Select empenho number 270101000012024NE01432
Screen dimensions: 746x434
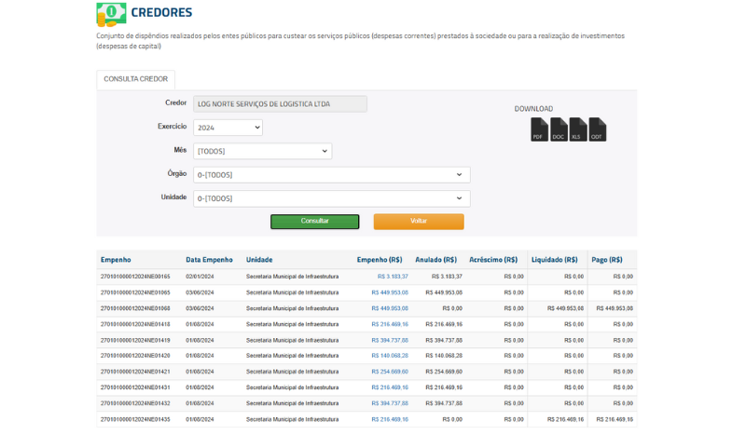[x=135, y=403]
